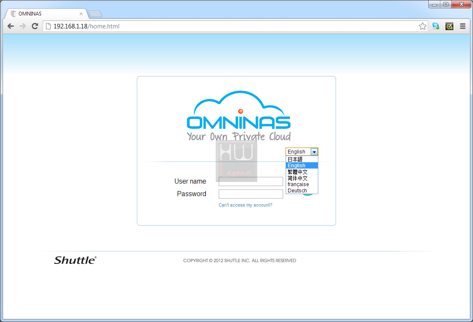Reload the page with the refresh icon

35,26
